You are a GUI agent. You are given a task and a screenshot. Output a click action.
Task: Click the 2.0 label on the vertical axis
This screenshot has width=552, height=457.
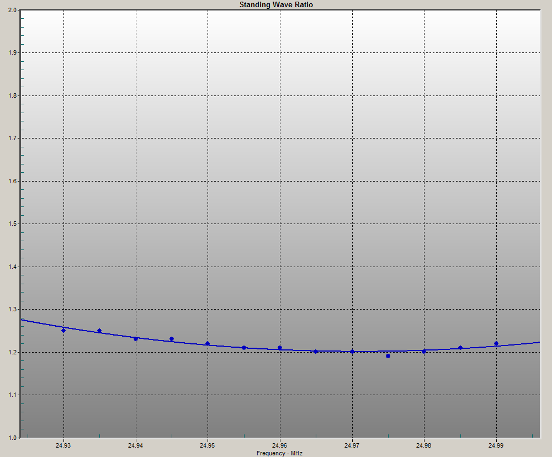click(12, 10)
